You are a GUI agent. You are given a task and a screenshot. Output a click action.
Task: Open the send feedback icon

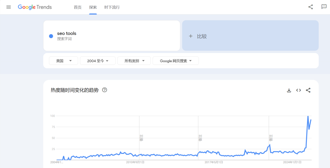click(324, 7)
